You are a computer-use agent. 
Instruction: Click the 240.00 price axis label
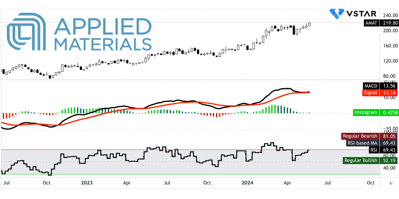pyautogui.click(x=390, y=15)
